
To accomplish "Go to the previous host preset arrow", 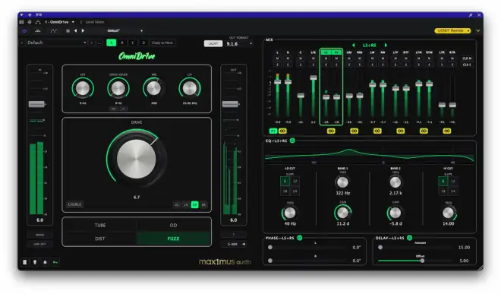I will 76,30.
